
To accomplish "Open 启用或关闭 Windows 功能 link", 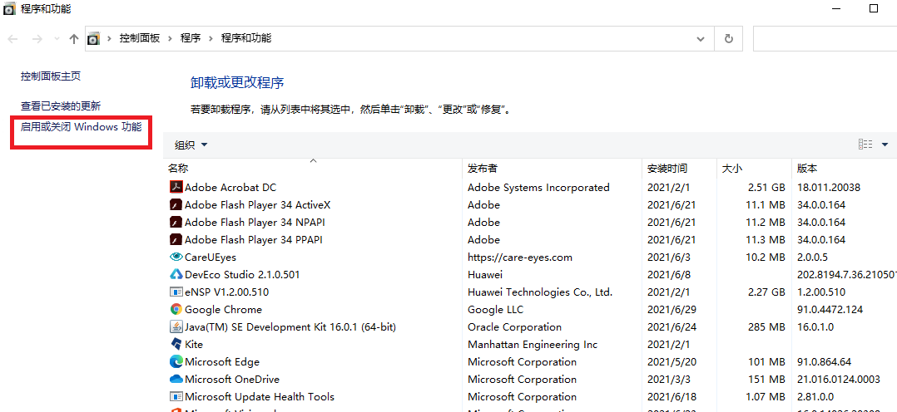I will 81,127.
